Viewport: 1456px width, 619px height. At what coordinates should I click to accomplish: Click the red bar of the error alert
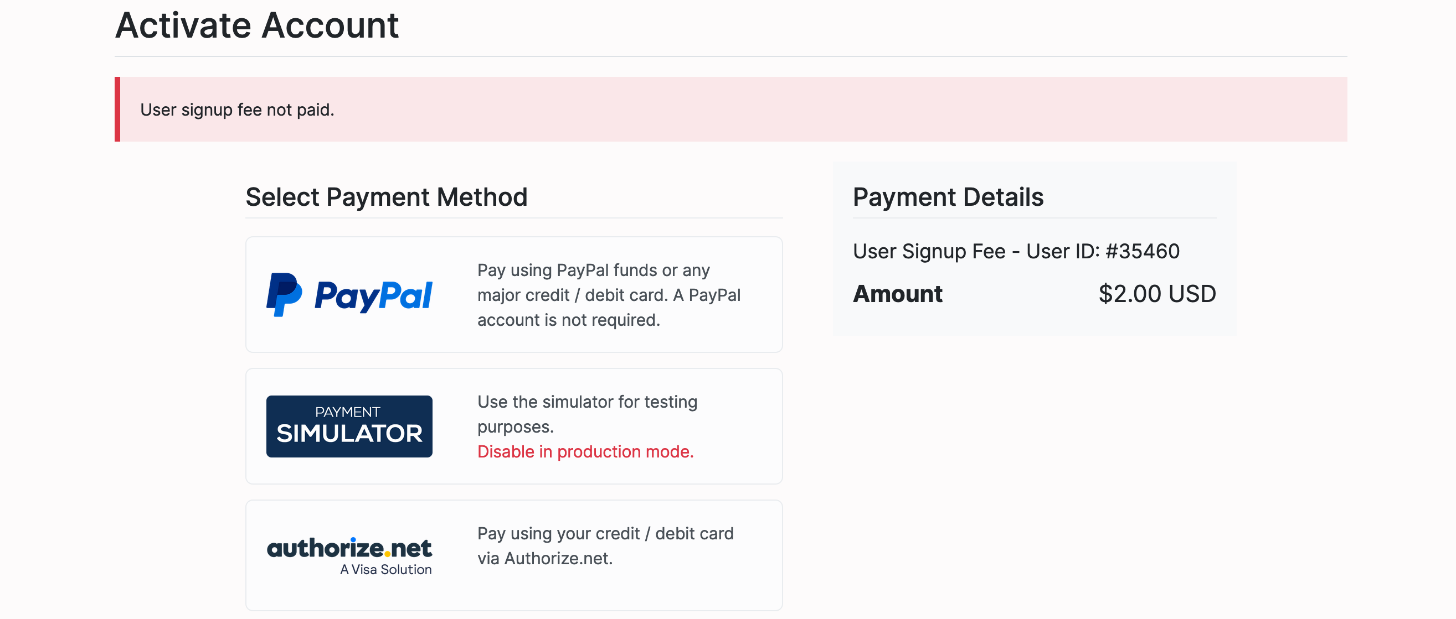coord(117,110)
